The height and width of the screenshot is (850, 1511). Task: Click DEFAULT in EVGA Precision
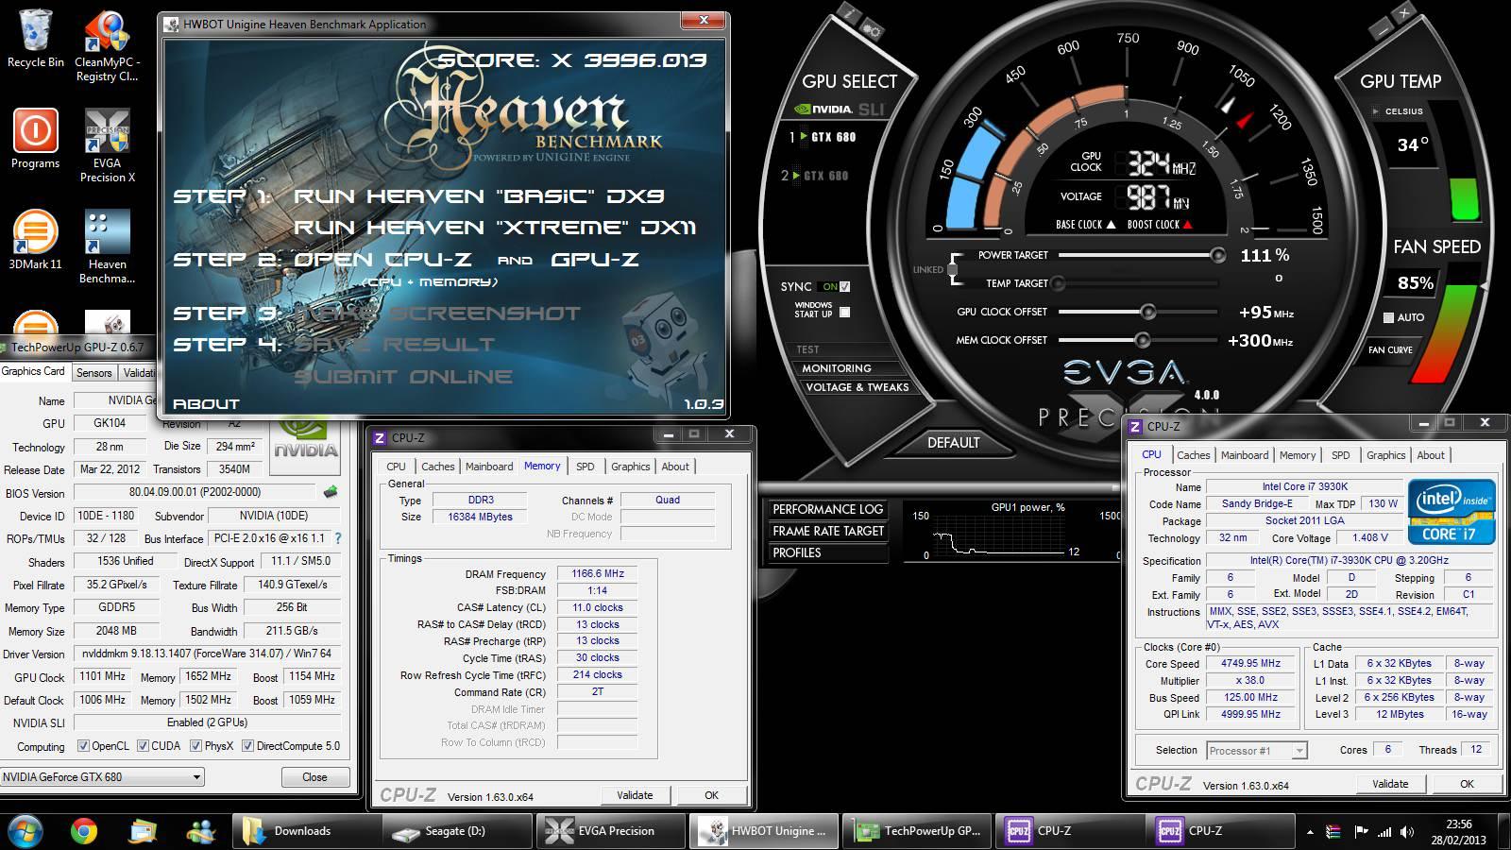(953, 442)
